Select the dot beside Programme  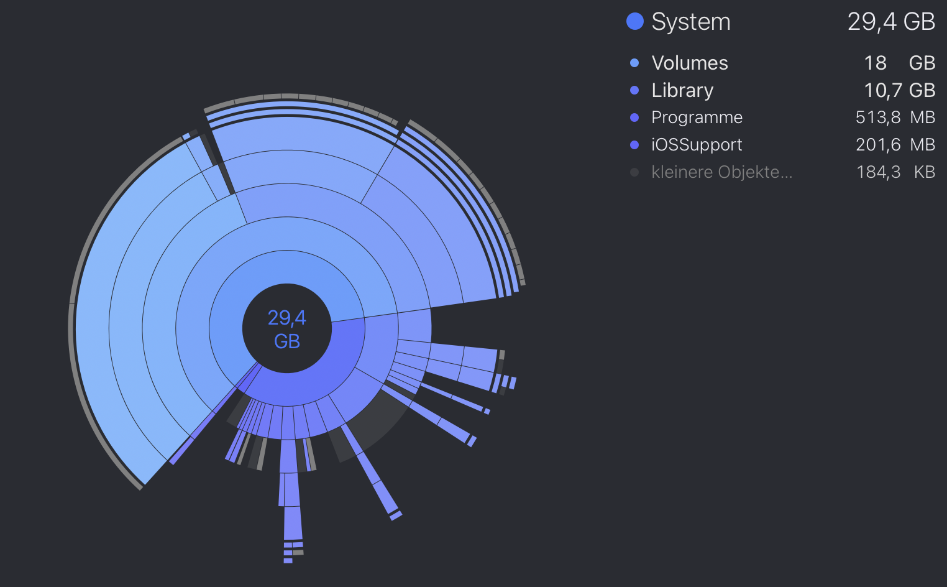click(x=634, y=118)
